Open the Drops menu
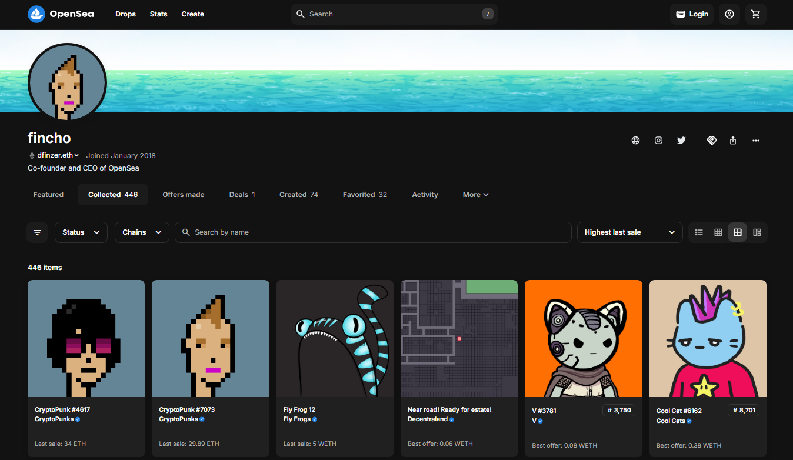The height and width of the screenshot is (460, 793). 125,14
